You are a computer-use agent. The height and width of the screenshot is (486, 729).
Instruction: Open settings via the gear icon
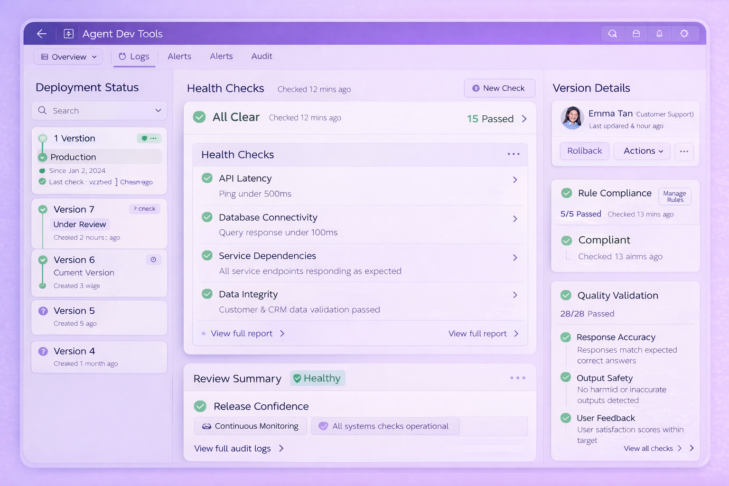click(x=684, y=33)
